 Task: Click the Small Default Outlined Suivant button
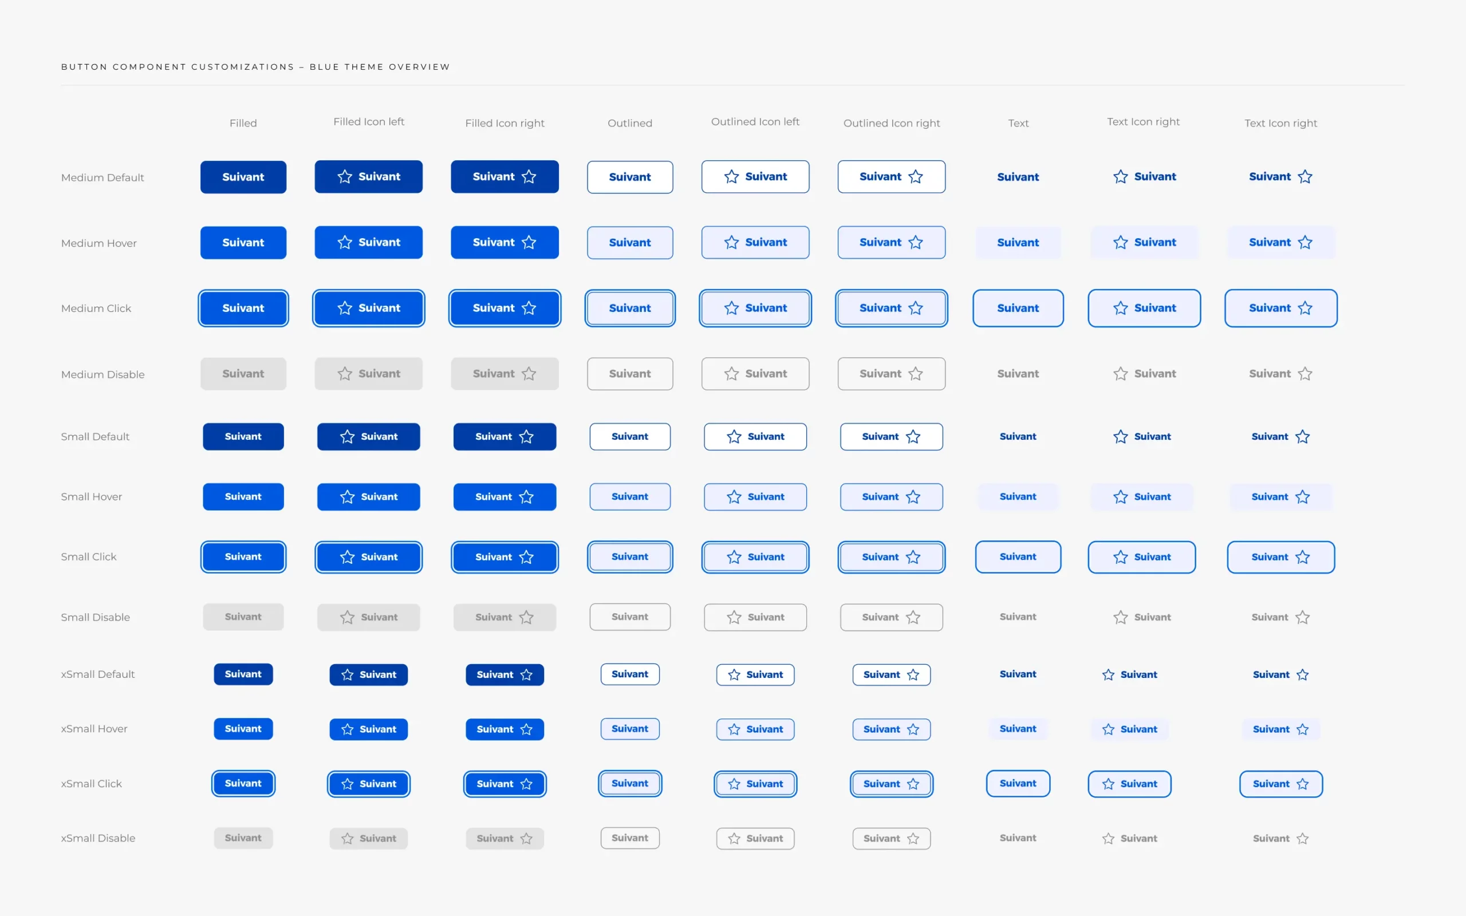pyautogui.click(x=630, y=436)
